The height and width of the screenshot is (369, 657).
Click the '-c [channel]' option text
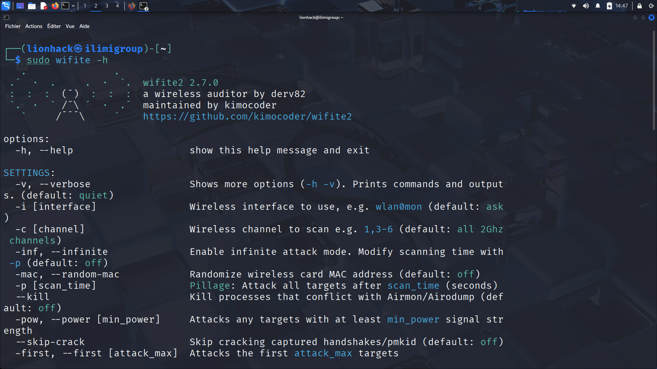50,229
